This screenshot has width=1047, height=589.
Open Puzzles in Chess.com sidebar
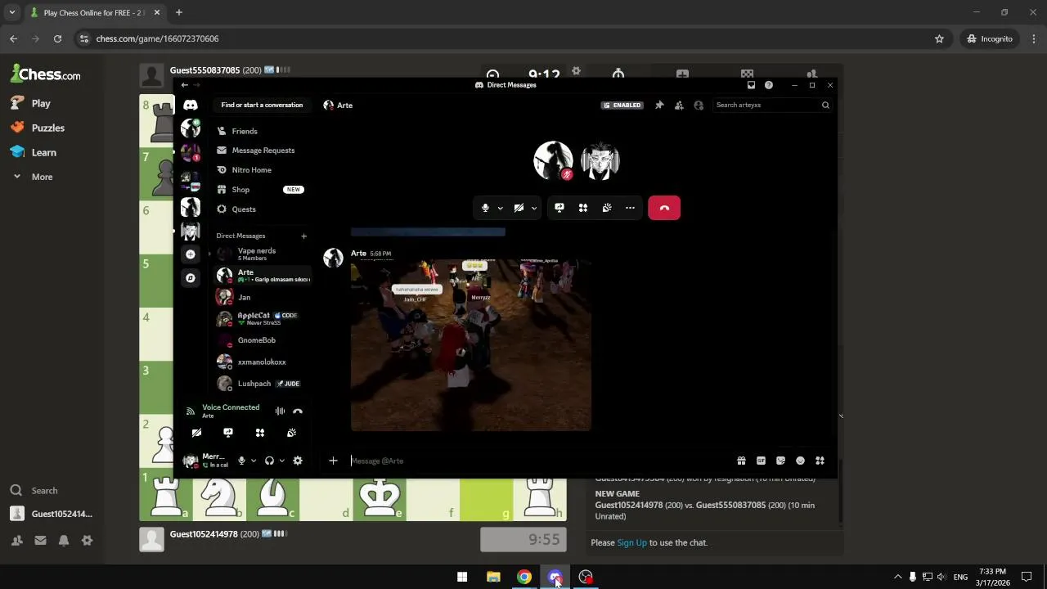[47, 128]
